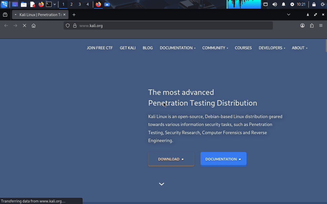Open the volume control in system tray
Image resolution: width=327 pixels, height=204 pixels.
tap(275, 4)
